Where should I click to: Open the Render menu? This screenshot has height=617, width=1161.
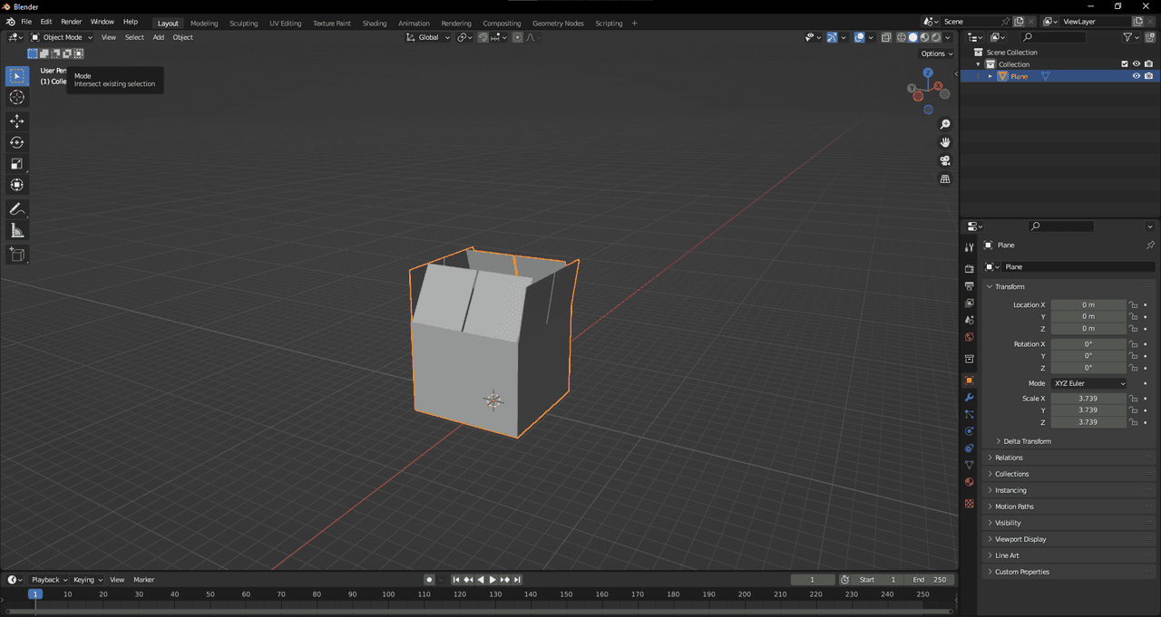pyautogui.click(x=71, y=22)
